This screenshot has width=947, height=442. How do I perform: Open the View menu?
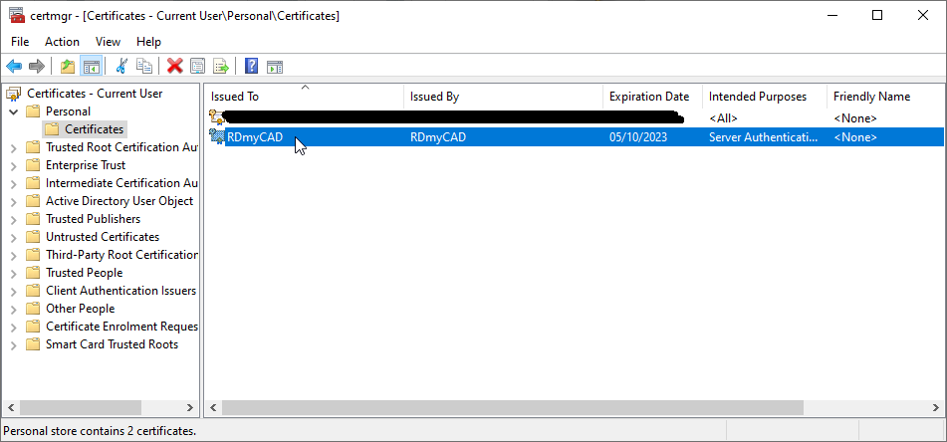click(108, 42)
